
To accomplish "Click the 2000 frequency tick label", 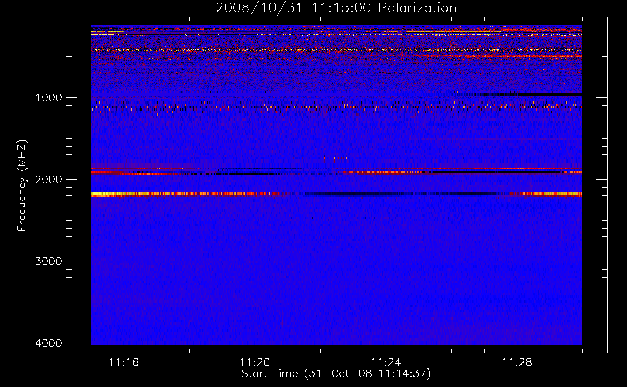I will point(48,179).
